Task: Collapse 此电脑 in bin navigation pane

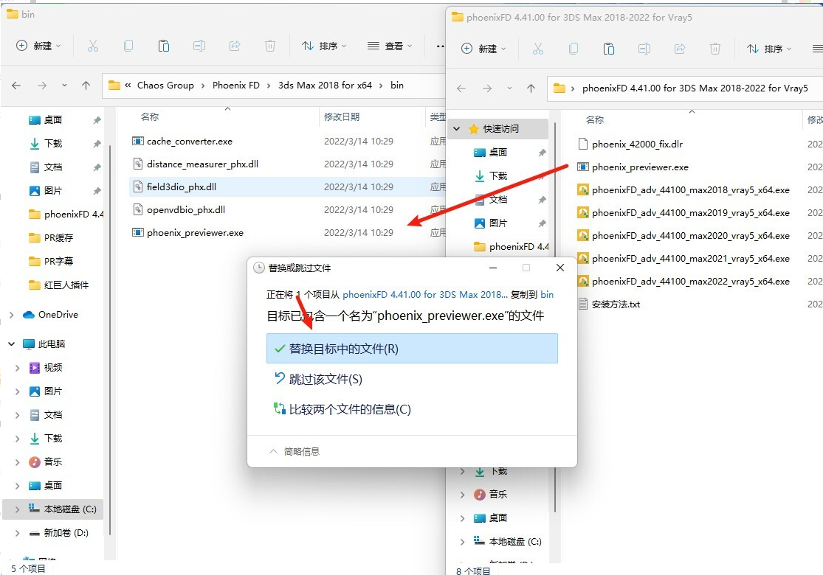Action: (x=11, y=344)
